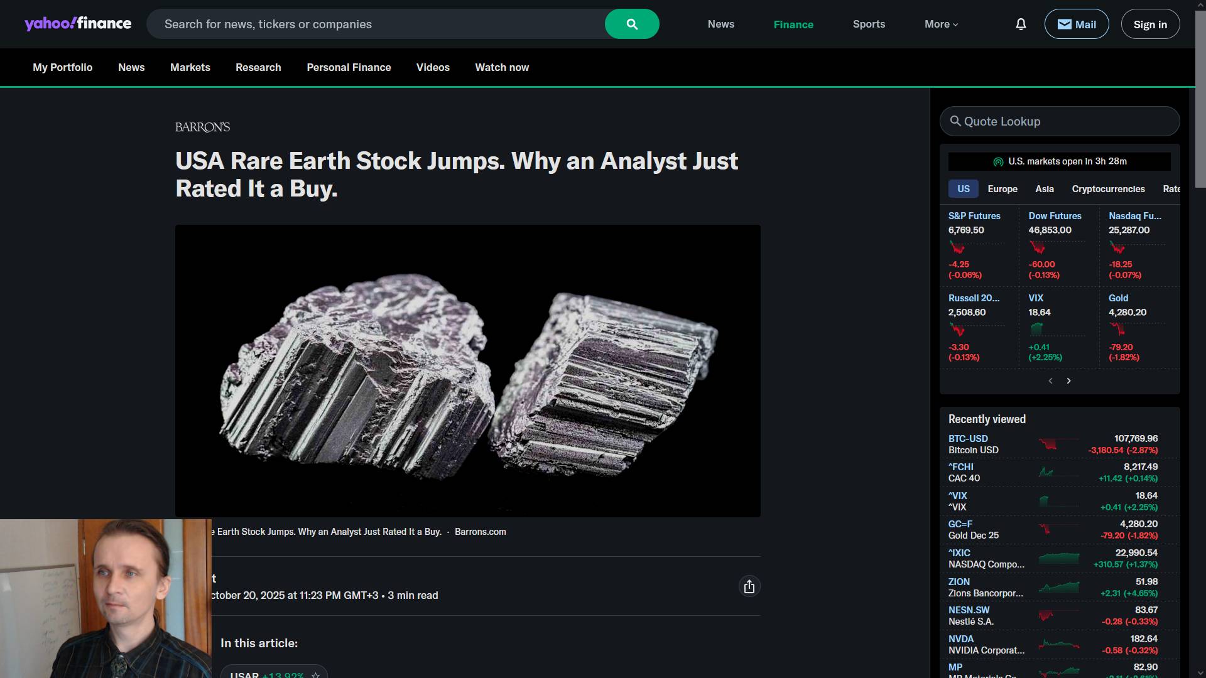Open the rare earth article image
The height and width of the screenshot is (678, 1206).
467,370
